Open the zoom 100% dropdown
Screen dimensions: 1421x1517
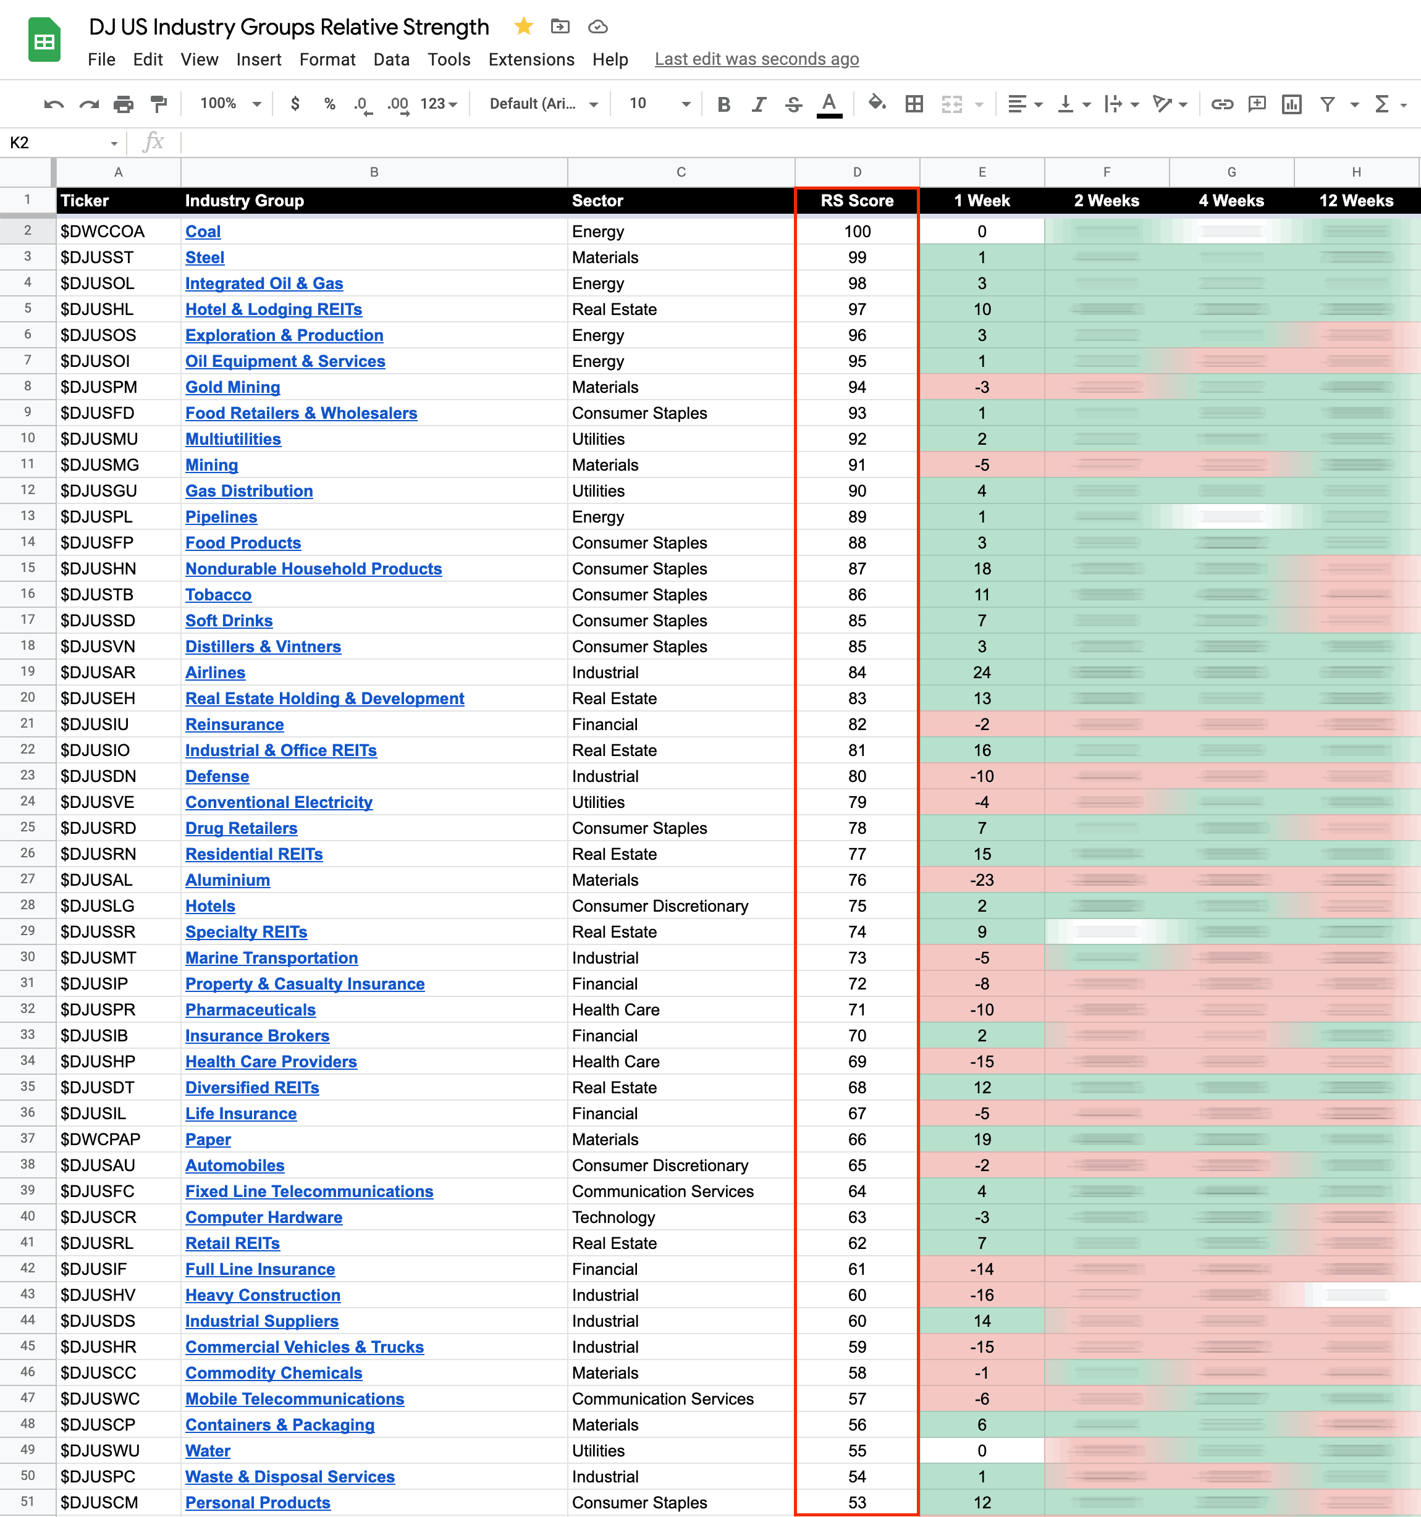[x=230, y=104]
